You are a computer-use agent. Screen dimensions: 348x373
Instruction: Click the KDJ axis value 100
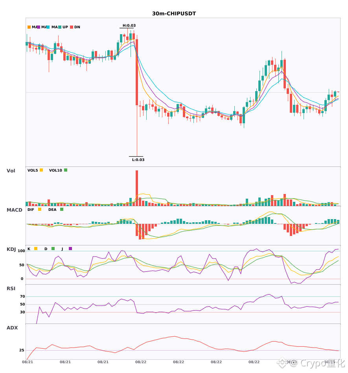21,251
